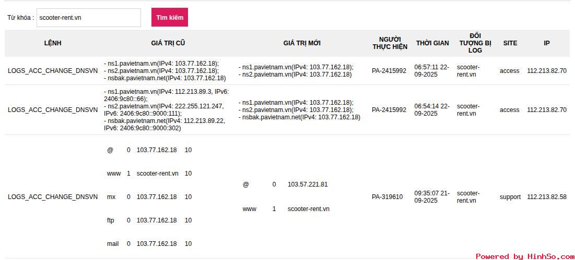
Task: Click the mx record in old values
Action: click(x=111, y=197)
